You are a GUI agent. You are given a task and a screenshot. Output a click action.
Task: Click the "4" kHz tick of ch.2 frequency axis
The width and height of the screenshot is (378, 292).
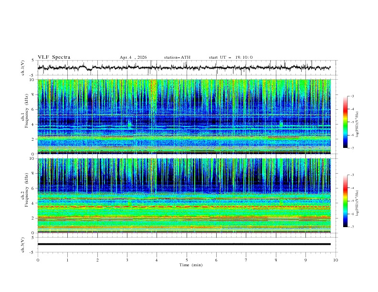[34, 203]
